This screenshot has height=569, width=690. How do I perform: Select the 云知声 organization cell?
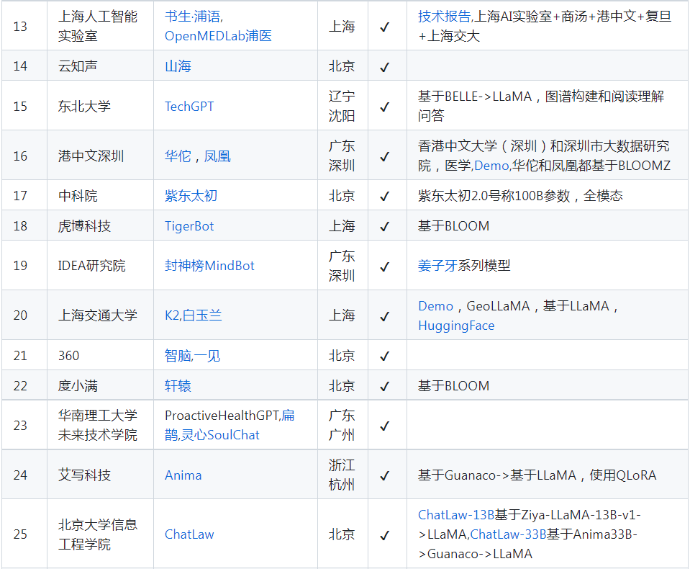[x=100, y=66]
